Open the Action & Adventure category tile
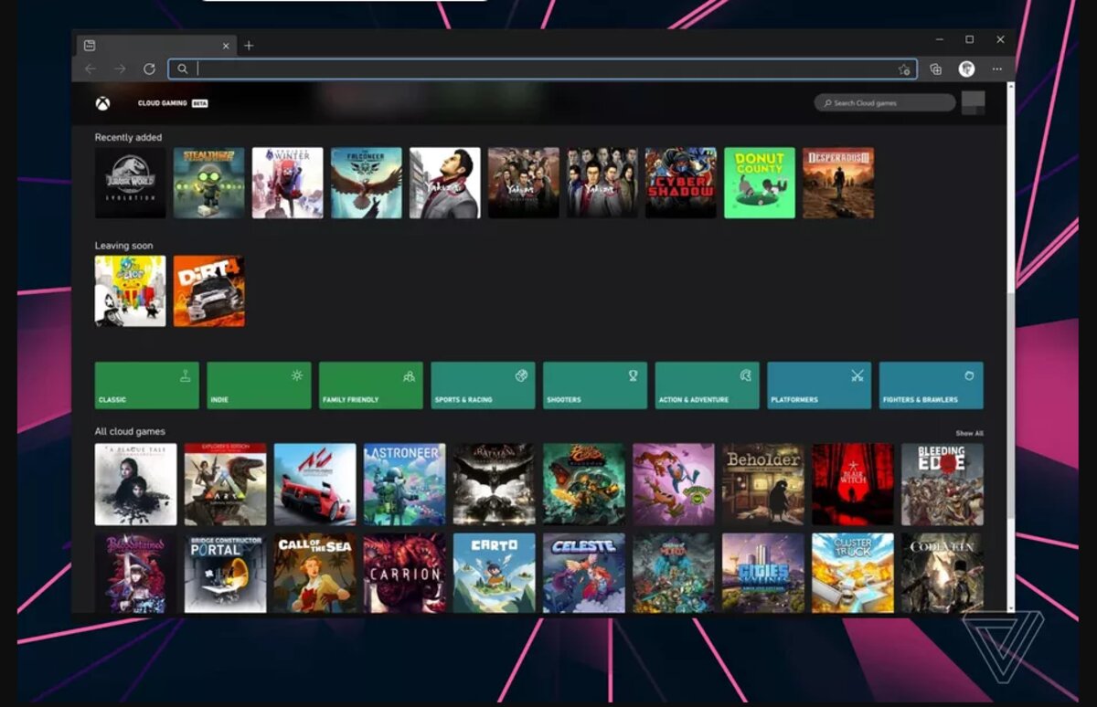This screenshot has height=707, width=1097. (x=708, y=385)
